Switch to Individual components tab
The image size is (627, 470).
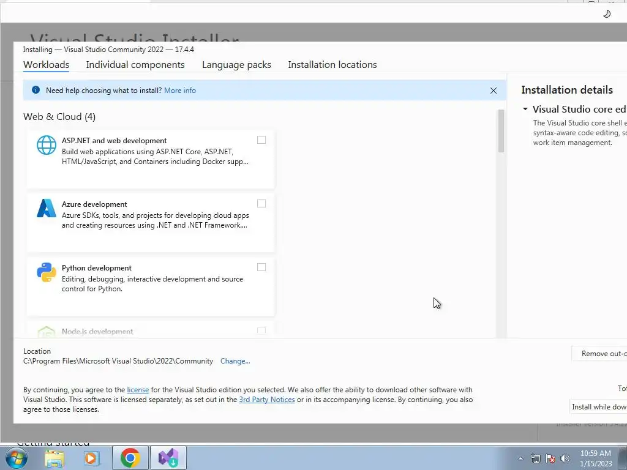(x=135, y=65)
